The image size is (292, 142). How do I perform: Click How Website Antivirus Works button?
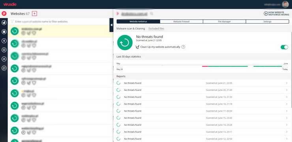pyautogui.click(x=277, y=13)
